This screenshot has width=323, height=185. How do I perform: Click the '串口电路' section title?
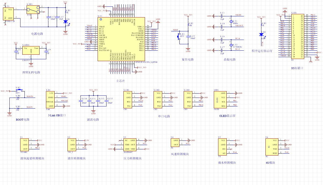click(x=164, y=116)
